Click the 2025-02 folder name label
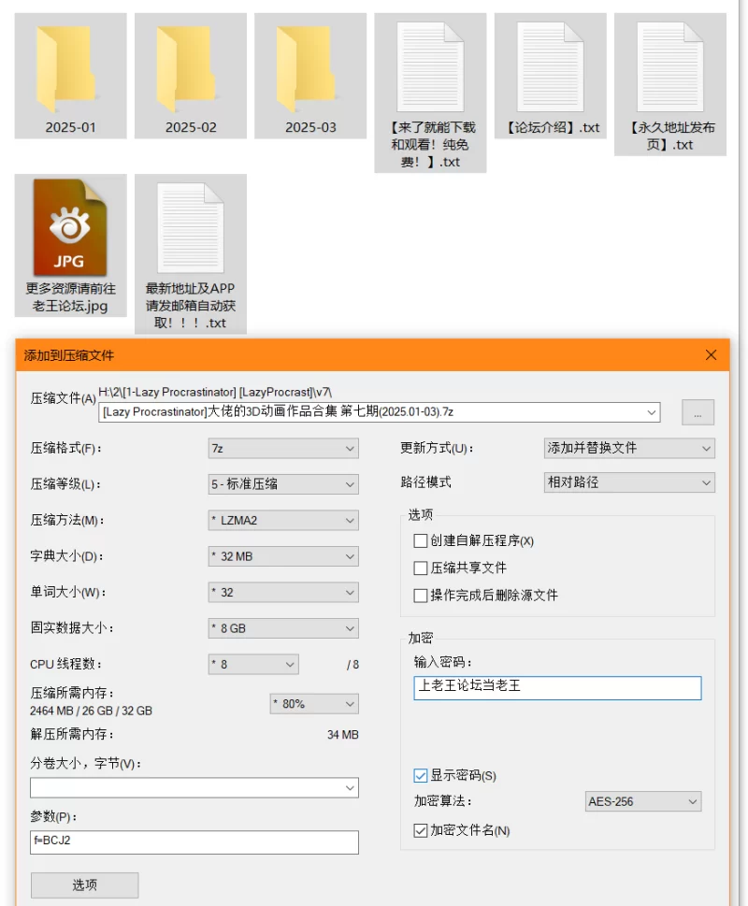The height and width of the screenshot is (906, 748). (x=191, y=128)
